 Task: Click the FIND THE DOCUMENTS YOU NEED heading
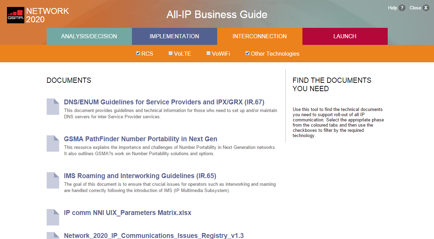pos(332,85)
